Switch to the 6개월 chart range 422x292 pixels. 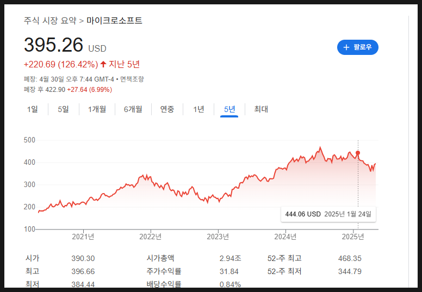[133, 109]
